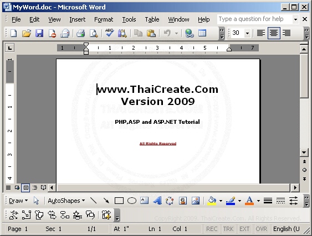The height and width of the screenshot is (236, 312).
Task: Click the Paste clipboard icon
Action: click(x=151, y=33)
